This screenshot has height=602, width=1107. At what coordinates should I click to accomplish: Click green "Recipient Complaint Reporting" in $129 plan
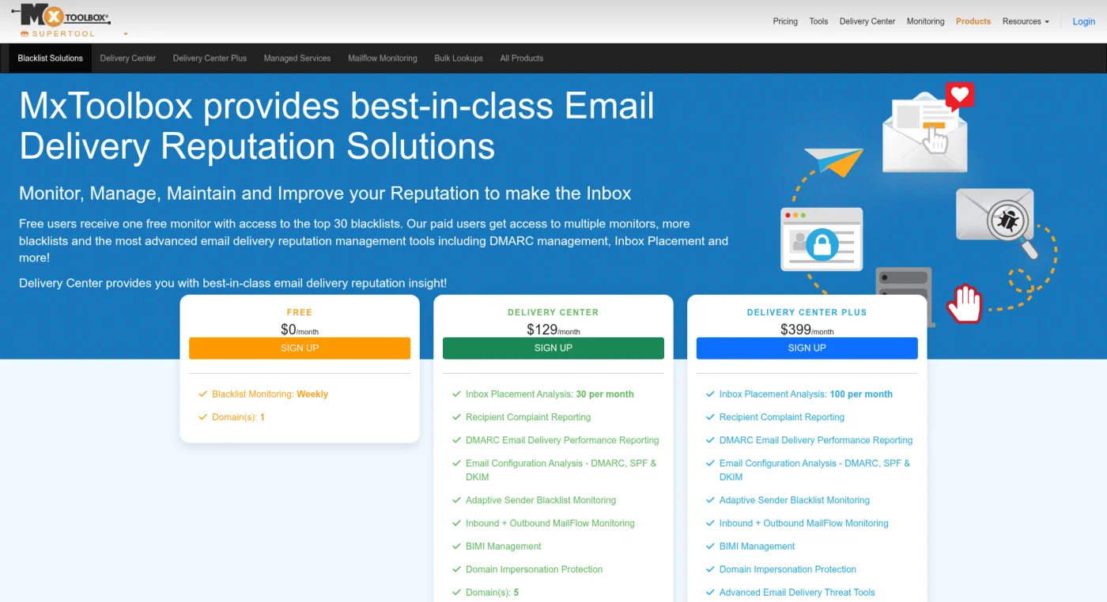click(x=528, y=417)
